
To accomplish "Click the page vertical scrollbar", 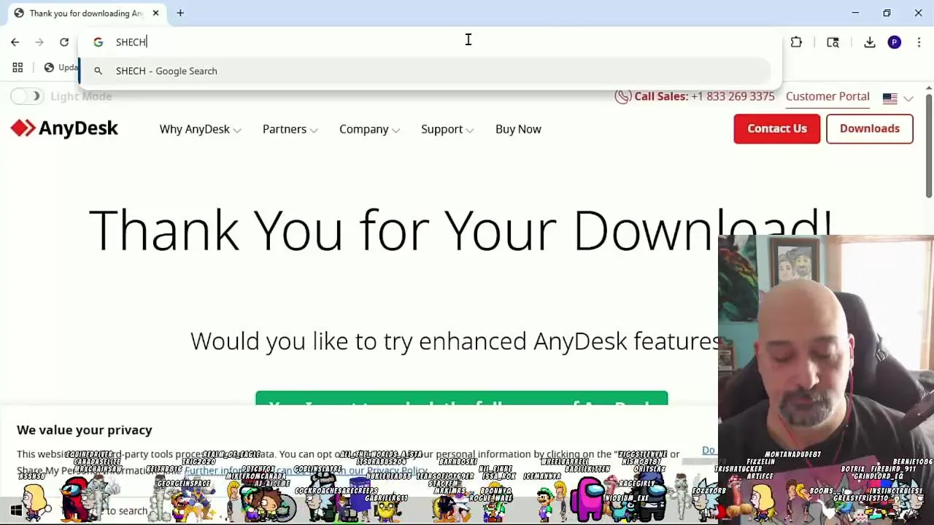I will (x=929, y=146).
